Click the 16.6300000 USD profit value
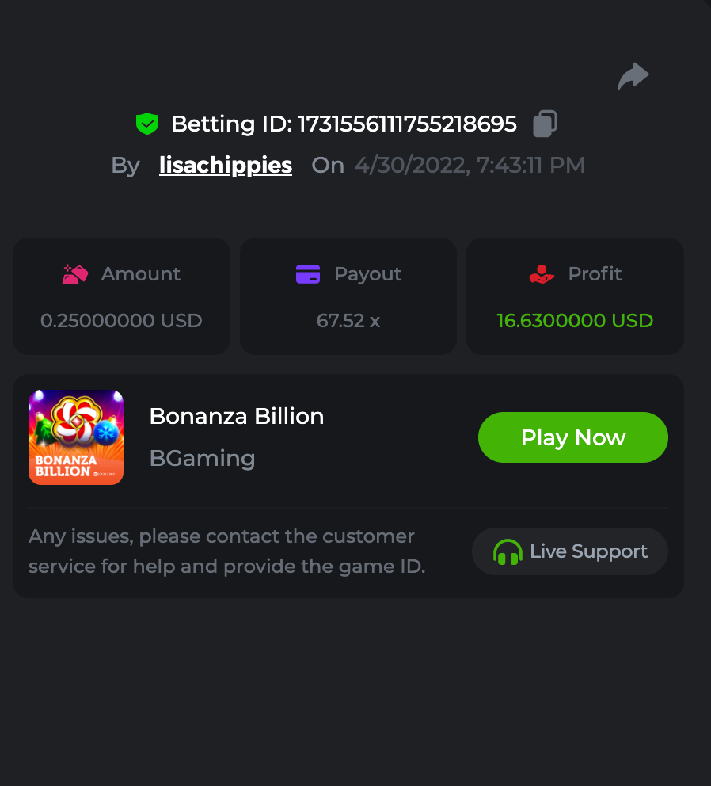Viewport: 711px width, 786px height. pos(575,321)
